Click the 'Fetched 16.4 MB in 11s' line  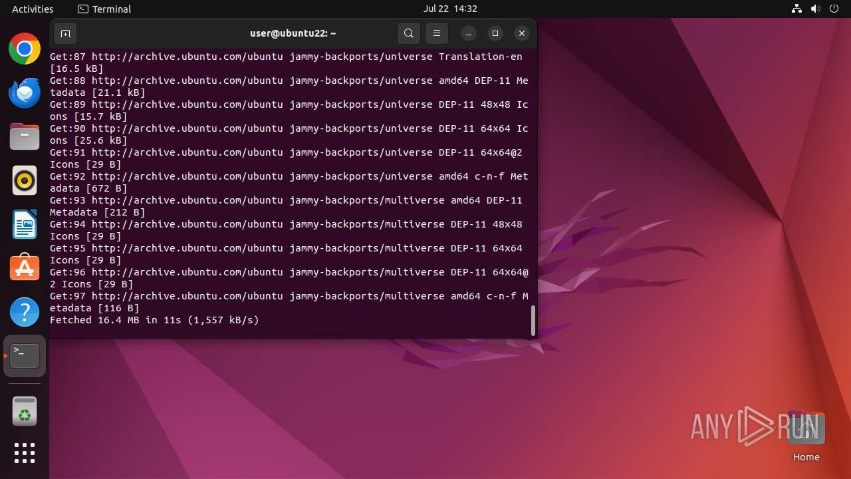coord(154,320)
